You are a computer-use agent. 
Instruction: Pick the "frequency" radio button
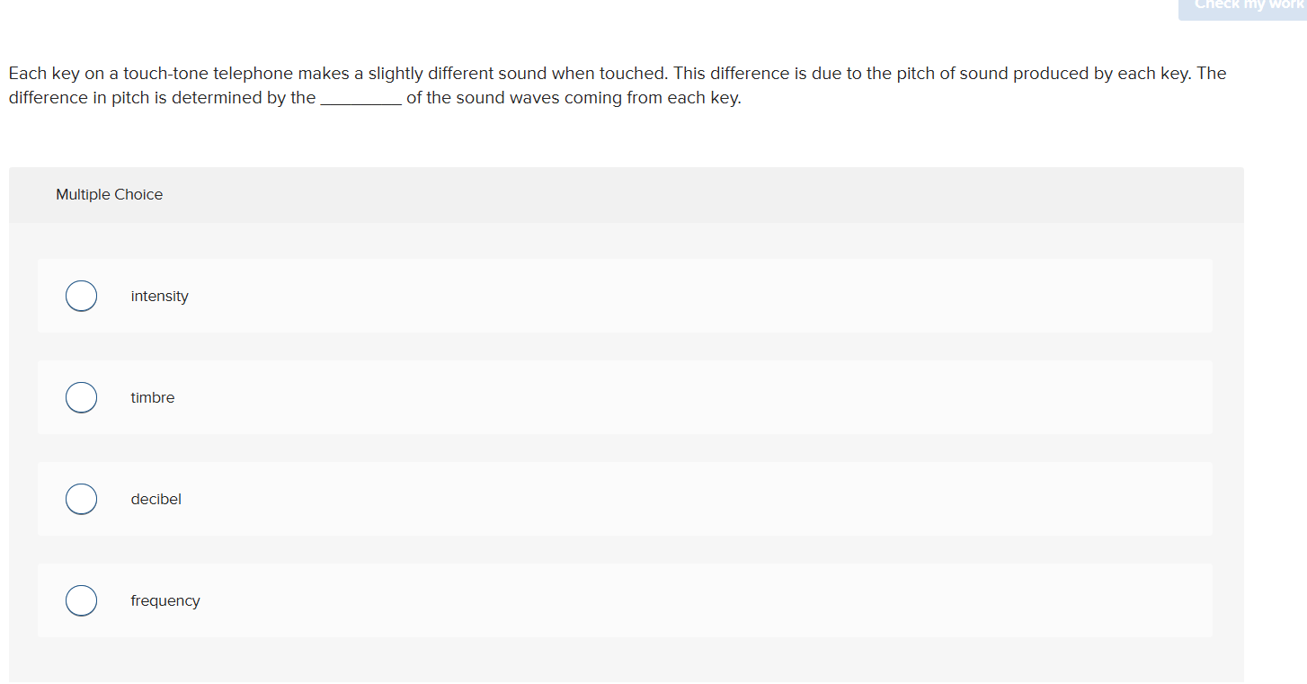pos(81,600)
